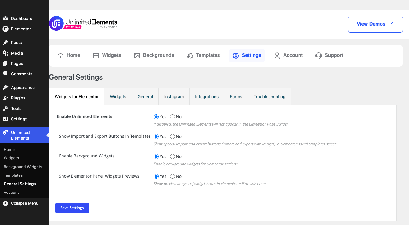
Task: Click the 'Enable Background Widgets' setting label
Action: click(87, 156)
